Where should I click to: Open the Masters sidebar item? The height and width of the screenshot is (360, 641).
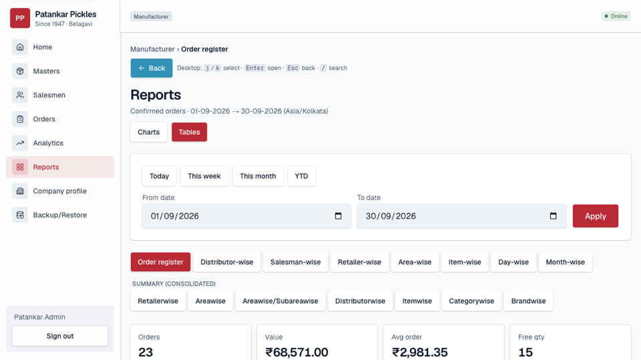(x=60, y=71)
